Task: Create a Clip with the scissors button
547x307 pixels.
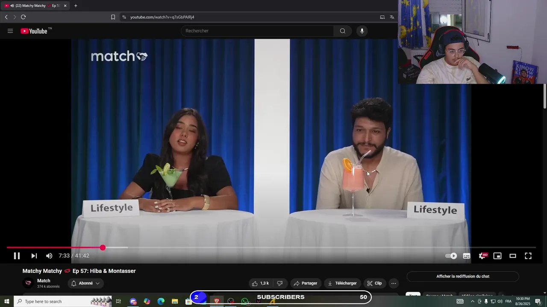Action: point(374,283)
